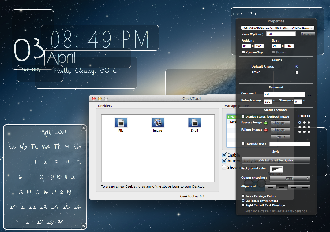Viewport: 330px width, 232px height.
Task: Enable Display status feedback image
Action: coord(243,116)
